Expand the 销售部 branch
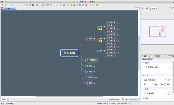The height and width of the screenshot is (105, 174). (94, 83)
